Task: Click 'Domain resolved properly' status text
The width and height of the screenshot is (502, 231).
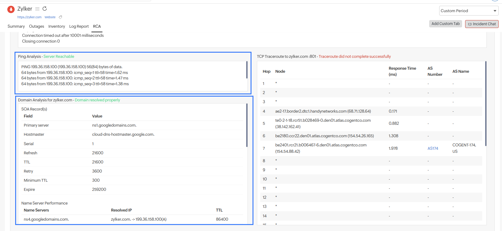Action: coord(98,100)
